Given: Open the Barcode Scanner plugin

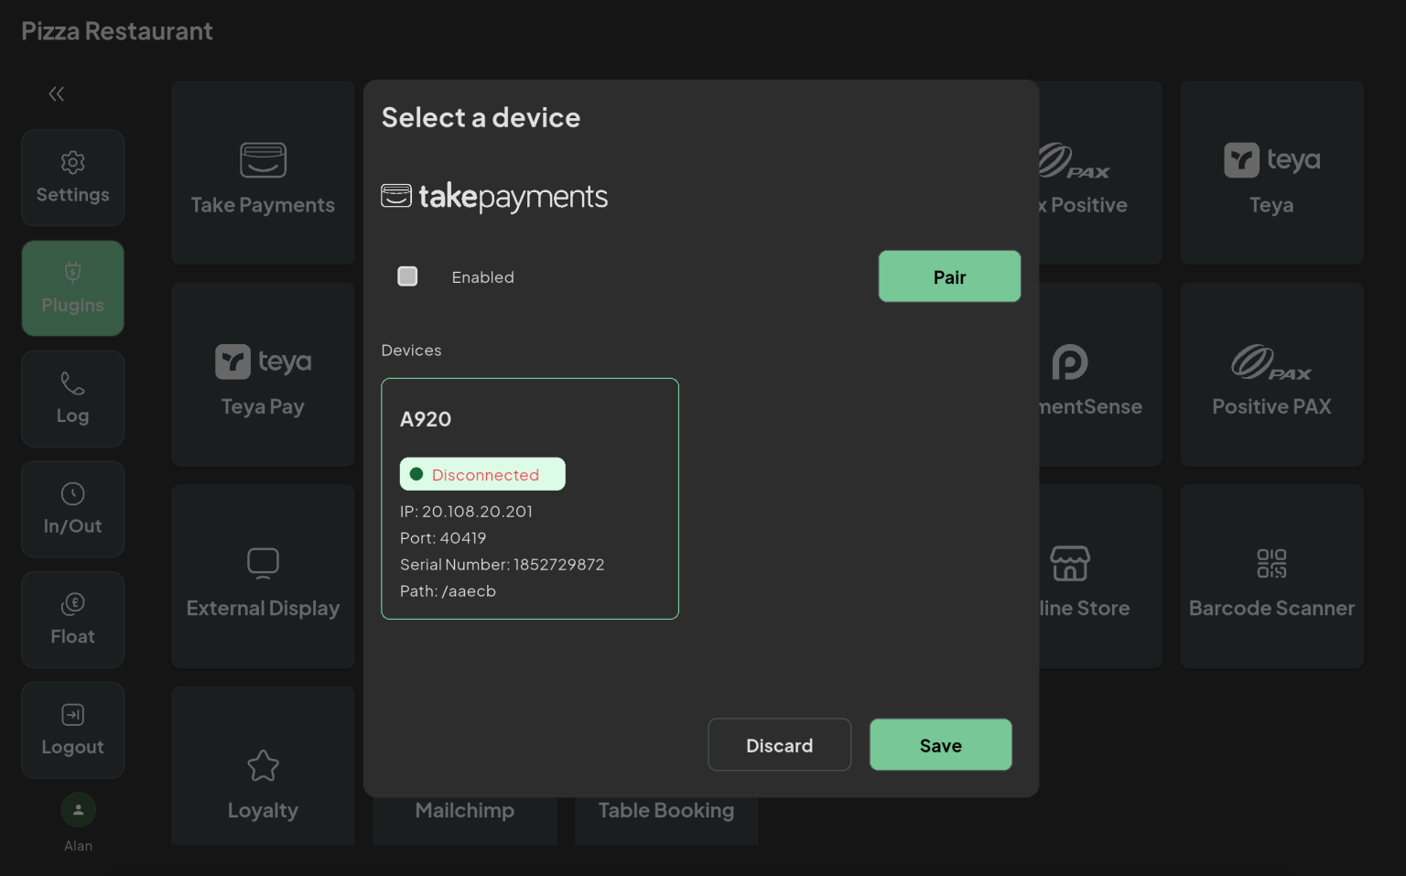Looking at the screenshot, I should point(1271,576).
